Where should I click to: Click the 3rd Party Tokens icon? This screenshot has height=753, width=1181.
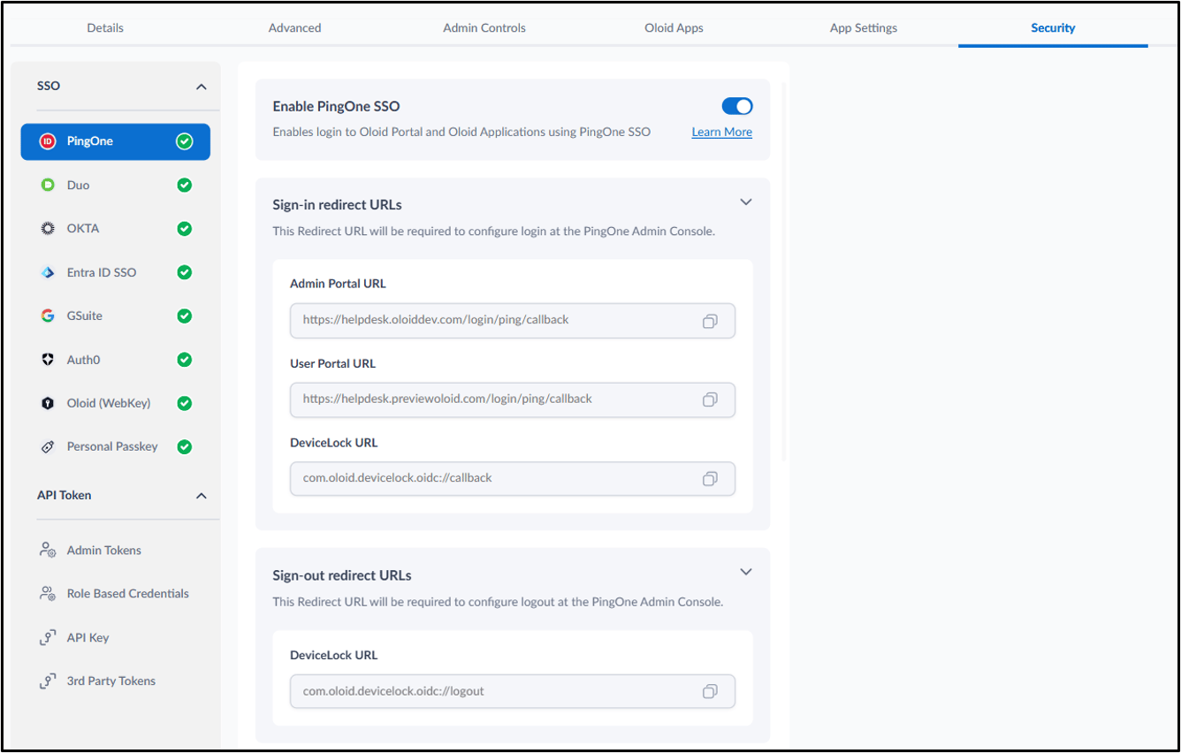coord(48,681)
